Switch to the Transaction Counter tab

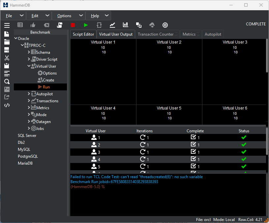click(x=158, y=34)
